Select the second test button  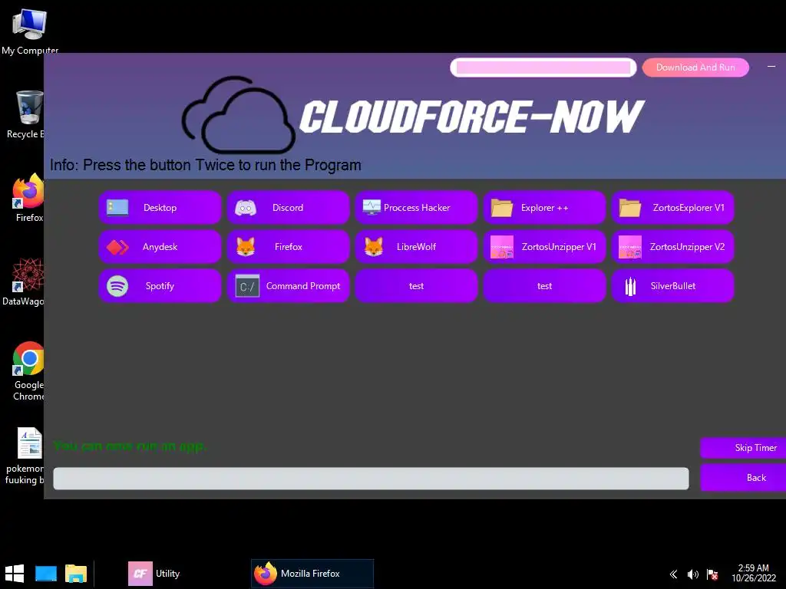point(544,286)
